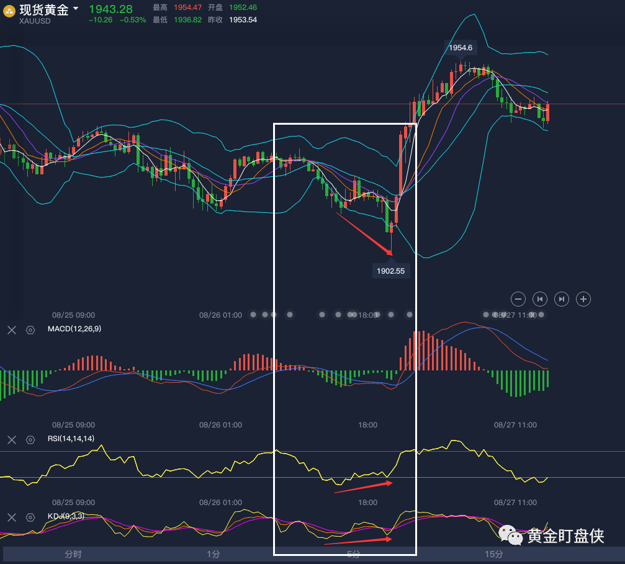Click the 1954.6 high price label

461,48
